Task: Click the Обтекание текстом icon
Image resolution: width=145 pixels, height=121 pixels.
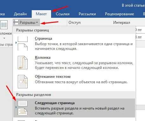Action: 23,82
